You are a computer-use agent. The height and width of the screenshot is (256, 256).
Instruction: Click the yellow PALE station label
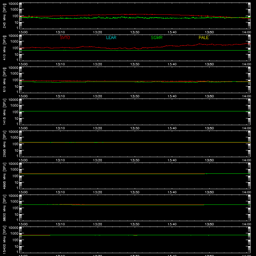[x=204, y=37]
